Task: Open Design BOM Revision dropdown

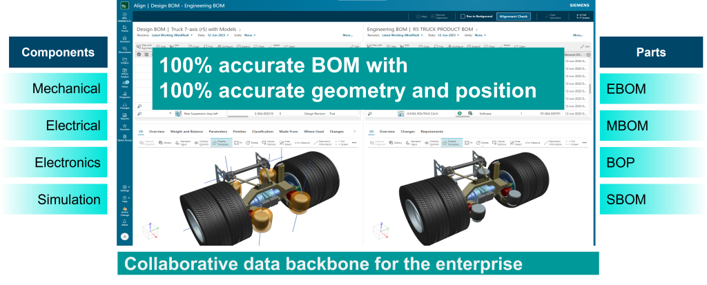Action: click(169, 35)
